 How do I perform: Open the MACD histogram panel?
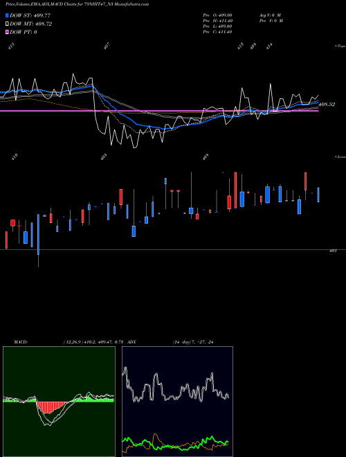[x=59, y=402]
